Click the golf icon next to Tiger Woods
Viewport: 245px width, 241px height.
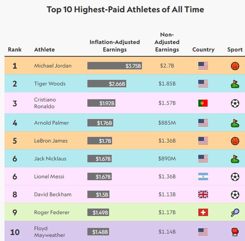235,84
